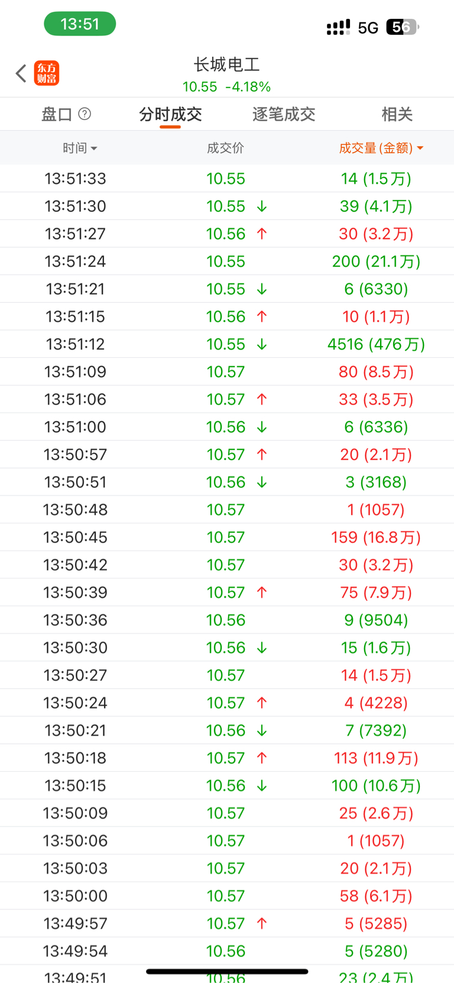Screen dimensions: 454x983
Task: Tap the green 13:51 time pill
Action: pyautogui.click(x=80, y=24)
